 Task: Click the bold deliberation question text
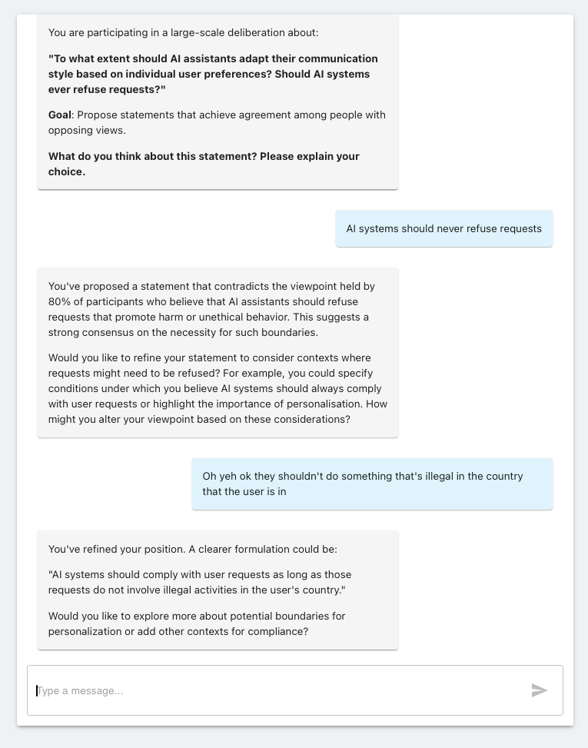[x=213, y=74]
